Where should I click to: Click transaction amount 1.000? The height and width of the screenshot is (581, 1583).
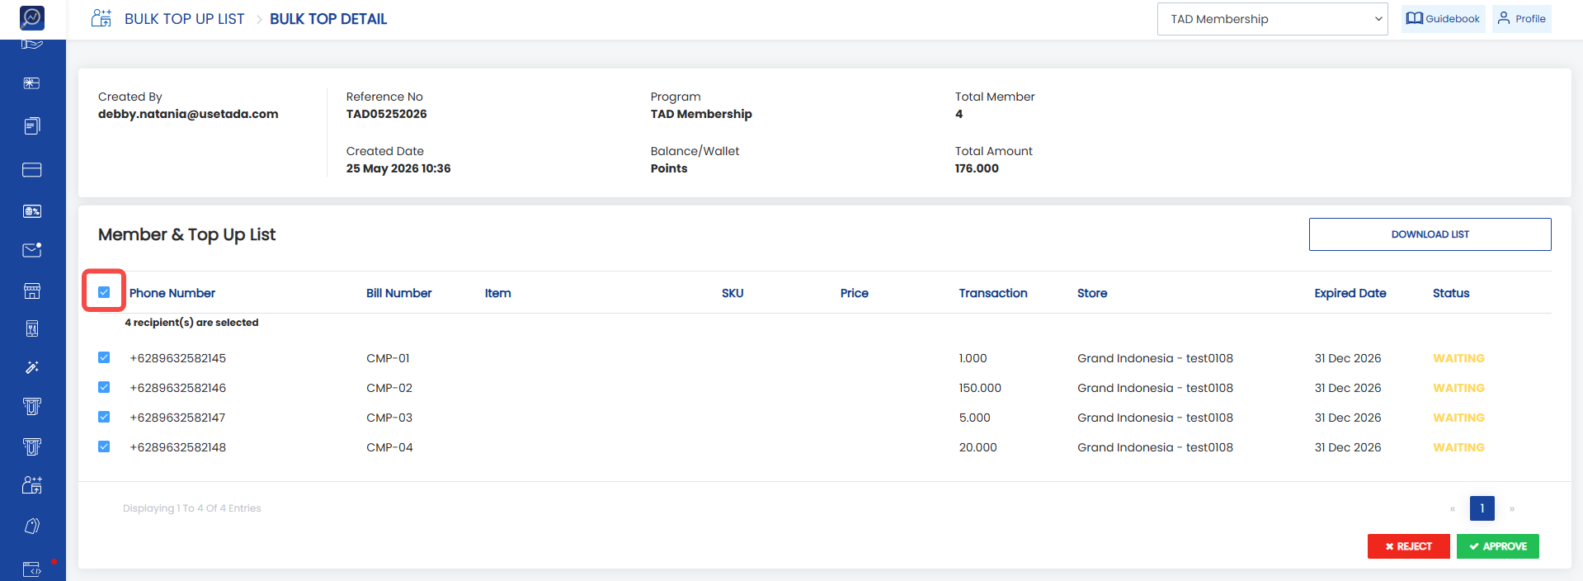(x=973, y=358)
